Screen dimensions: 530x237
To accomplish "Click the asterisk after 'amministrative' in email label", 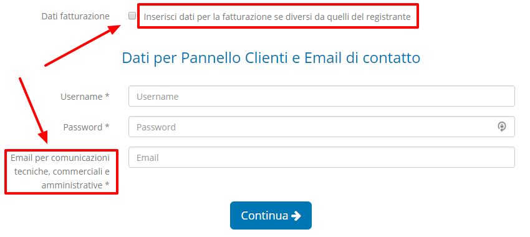I will coord(107,185).
